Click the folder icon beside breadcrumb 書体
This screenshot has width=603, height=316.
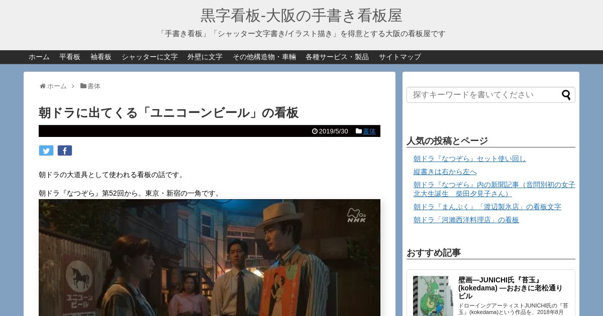(83, 86)
